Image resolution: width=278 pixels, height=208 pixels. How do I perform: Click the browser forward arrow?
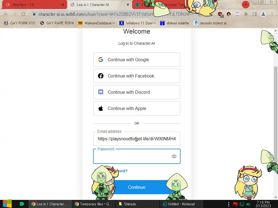[x=15, y=14]
